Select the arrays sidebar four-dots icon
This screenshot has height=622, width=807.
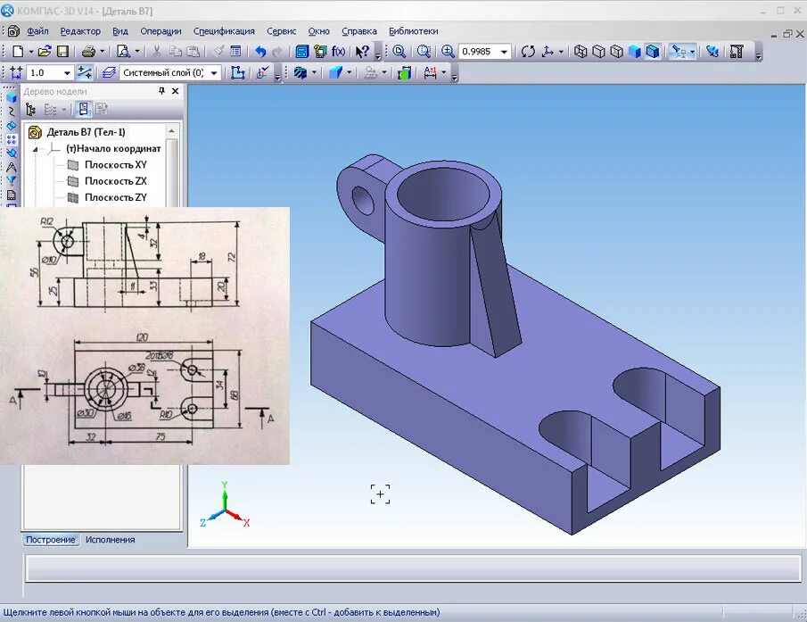tap(12, 139)
